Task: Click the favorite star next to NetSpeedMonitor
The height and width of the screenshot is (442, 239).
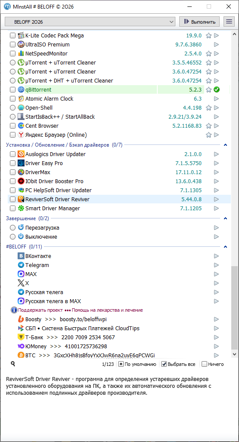Action: [208, 54]
